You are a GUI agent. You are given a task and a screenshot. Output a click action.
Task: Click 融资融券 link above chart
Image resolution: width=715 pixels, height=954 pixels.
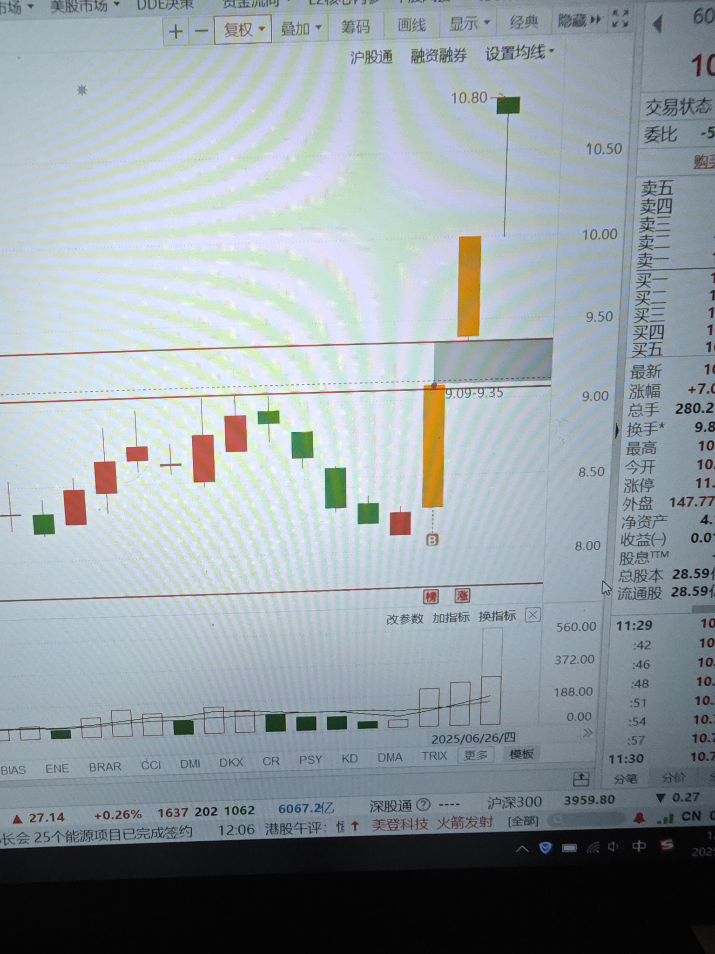[x=438, y=55]
